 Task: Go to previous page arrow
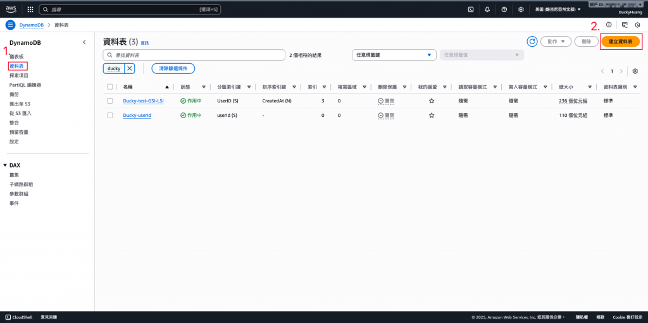[602, 71]
